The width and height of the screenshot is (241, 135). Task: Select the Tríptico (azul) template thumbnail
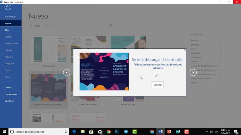click(x=49, y=50)
